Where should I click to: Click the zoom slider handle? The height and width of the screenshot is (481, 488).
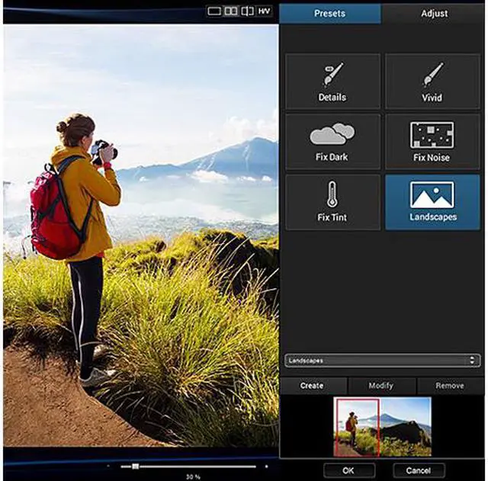tap(135, 466)
